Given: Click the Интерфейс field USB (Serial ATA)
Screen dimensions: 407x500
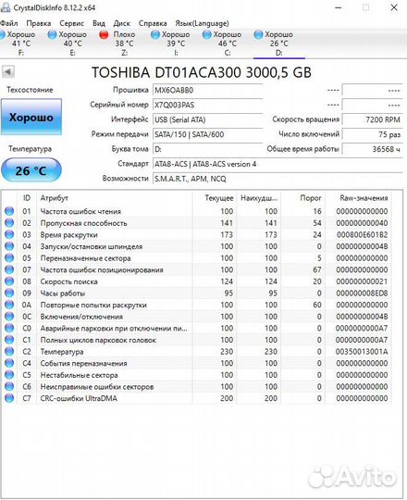Looking at the screenshot, I should [207, 119].
